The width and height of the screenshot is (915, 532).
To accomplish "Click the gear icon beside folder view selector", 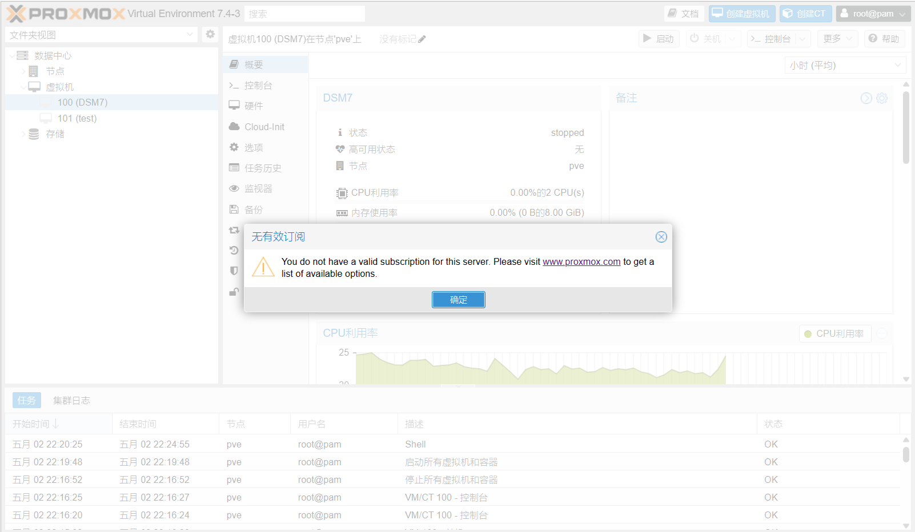I will 210,34.
